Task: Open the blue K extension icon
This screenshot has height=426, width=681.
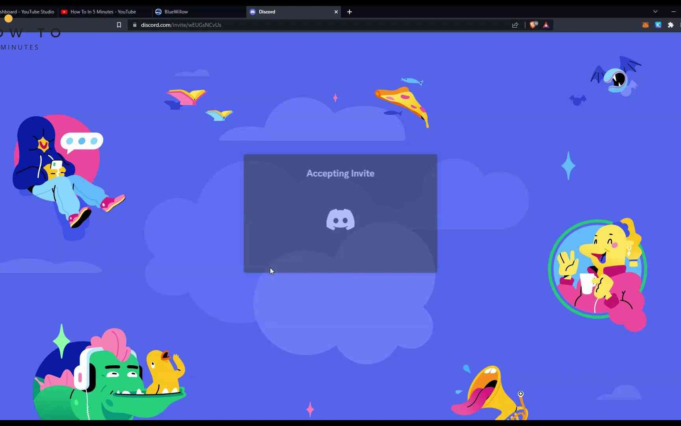Action: pos(658,25)
